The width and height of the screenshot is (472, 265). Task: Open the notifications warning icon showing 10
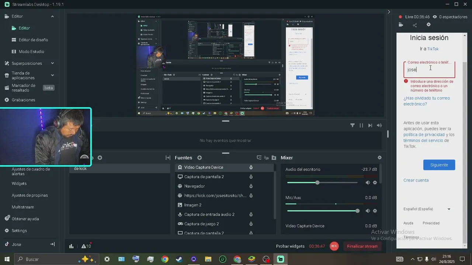coord(86,246)
